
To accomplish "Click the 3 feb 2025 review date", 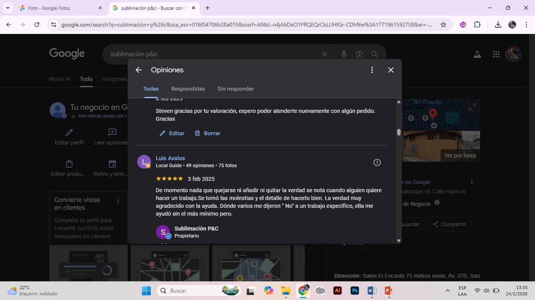I will 201,179.
